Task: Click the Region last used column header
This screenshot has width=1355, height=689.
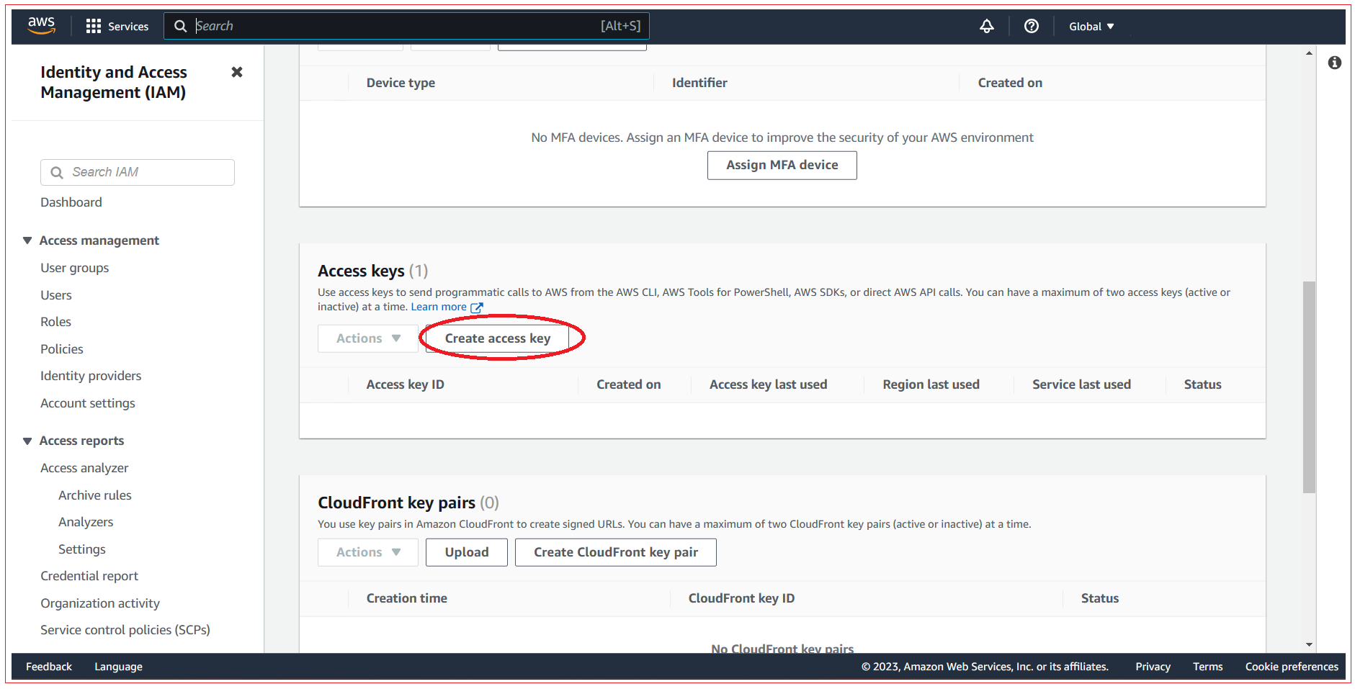Action: 931,384
